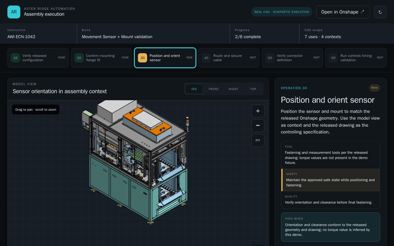Zoom in with the plus button

click(x=258, y=111)
